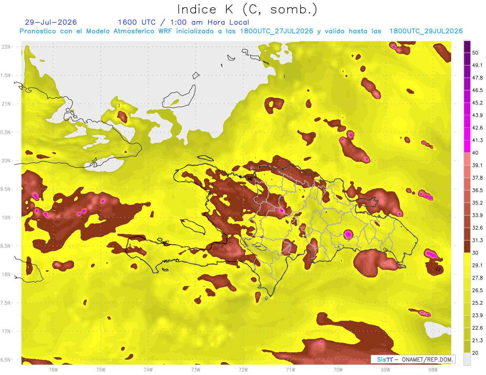Click the color scale value 32.6
This screenshot has width=486, height=375.
tap(477, 228)
